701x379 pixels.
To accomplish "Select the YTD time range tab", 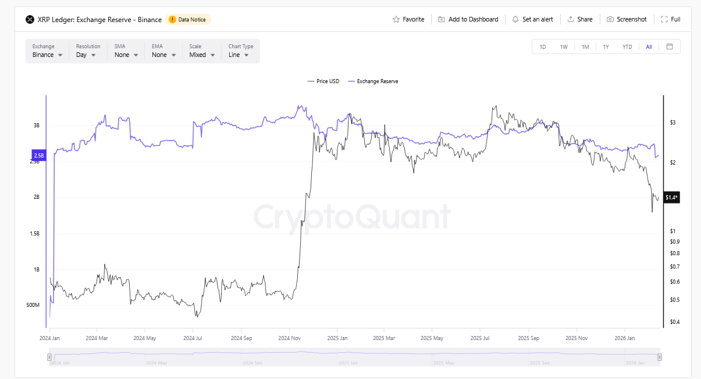I will click(x=627, y=47).
